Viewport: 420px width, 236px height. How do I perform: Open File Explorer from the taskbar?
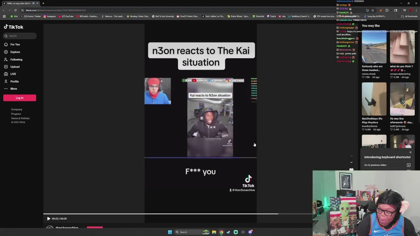click(214, 232)
